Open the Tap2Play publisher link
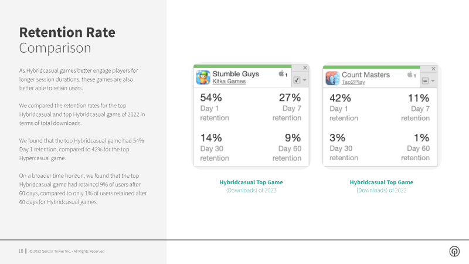 [x=354, y=83]
